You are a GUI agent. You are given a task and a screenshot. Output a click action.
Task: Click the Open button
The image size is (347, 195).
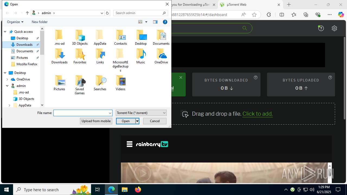(126, 121)
